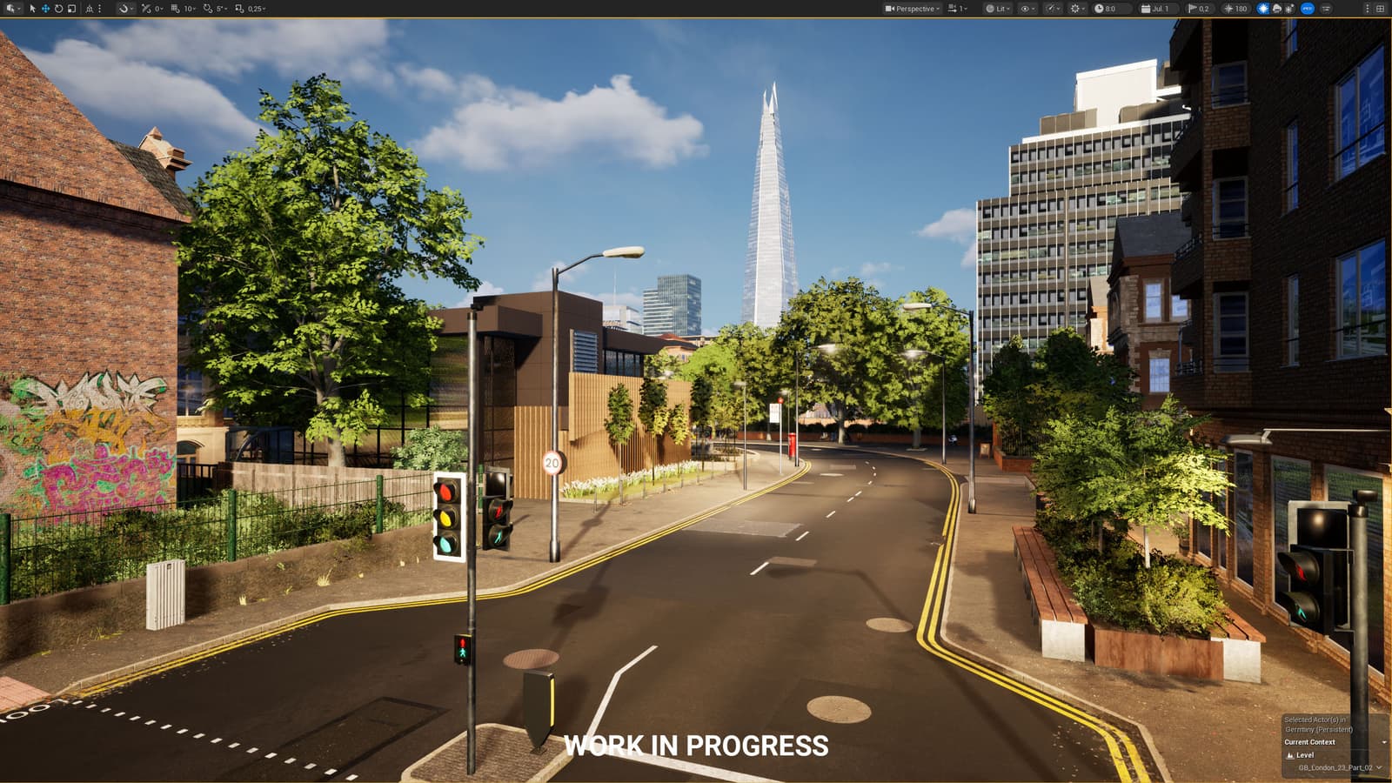The image size is (1392, 783).
Task: Open the GB_London_23_Part_02 level dropdown
Action: click(1340, 767)
